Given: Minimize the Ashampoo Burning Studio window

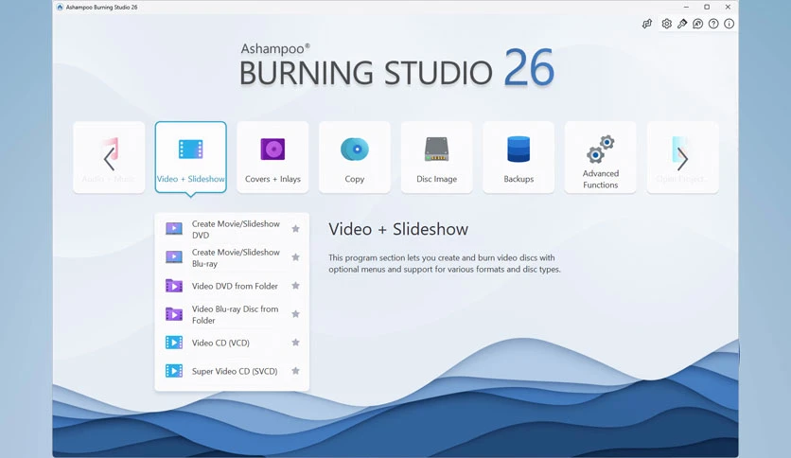Looking at the screenshot, I should (686, 7).
